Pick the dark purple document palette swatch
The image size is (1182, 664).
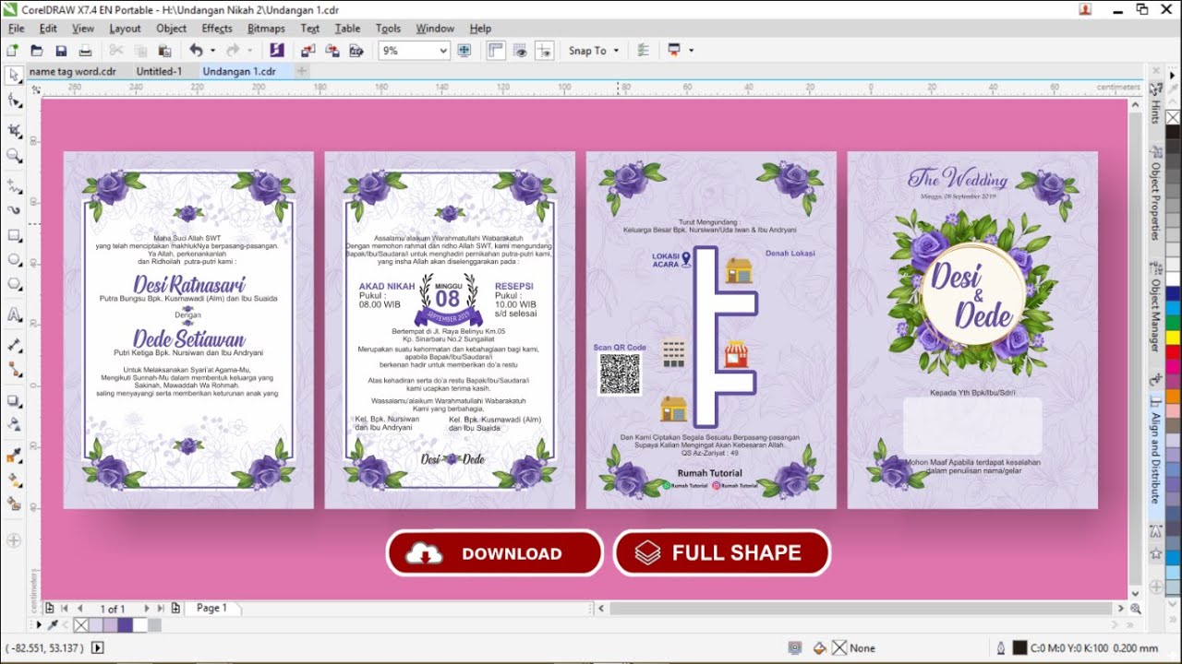click(125, 625)
